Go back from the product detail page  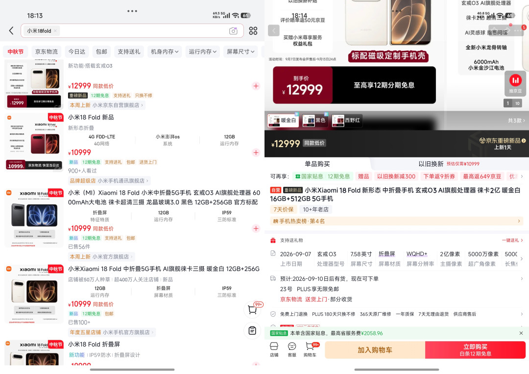[x=274, y=31]
